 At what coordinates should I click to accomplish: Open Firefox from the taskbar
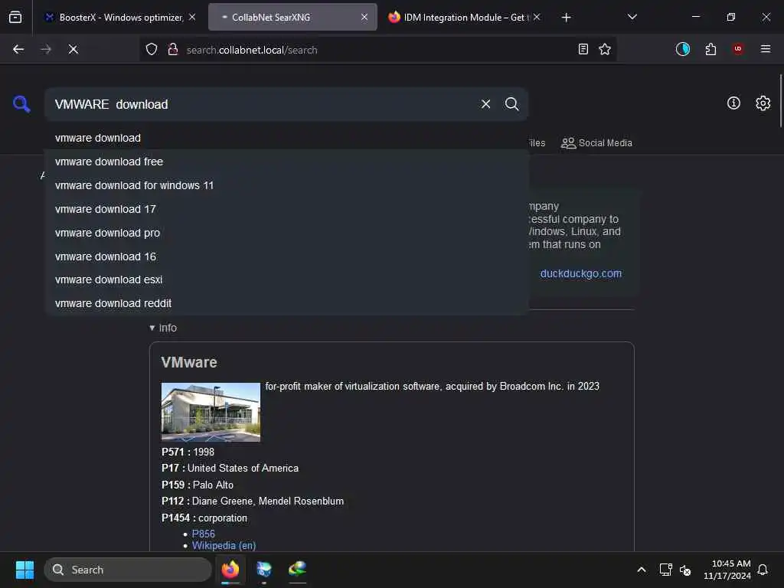pyautogui.click(x=230, y=570)
